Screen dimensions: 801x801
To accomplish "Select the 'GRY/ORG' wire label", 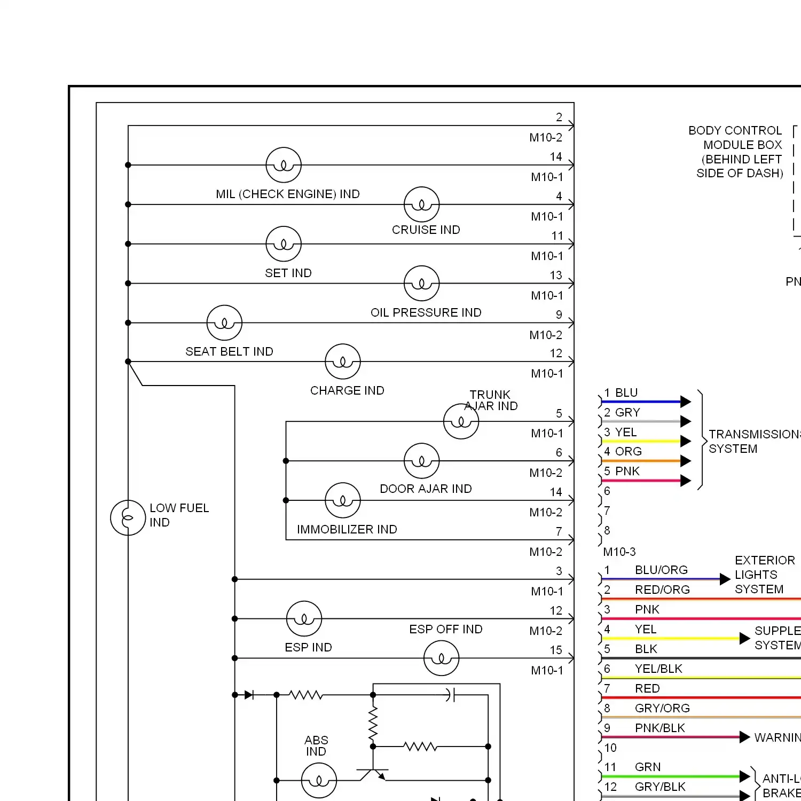I will [662, 708].
